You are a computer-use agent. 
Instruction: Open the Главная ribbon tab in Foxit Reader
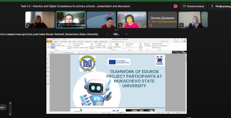(x=55, y=42)
